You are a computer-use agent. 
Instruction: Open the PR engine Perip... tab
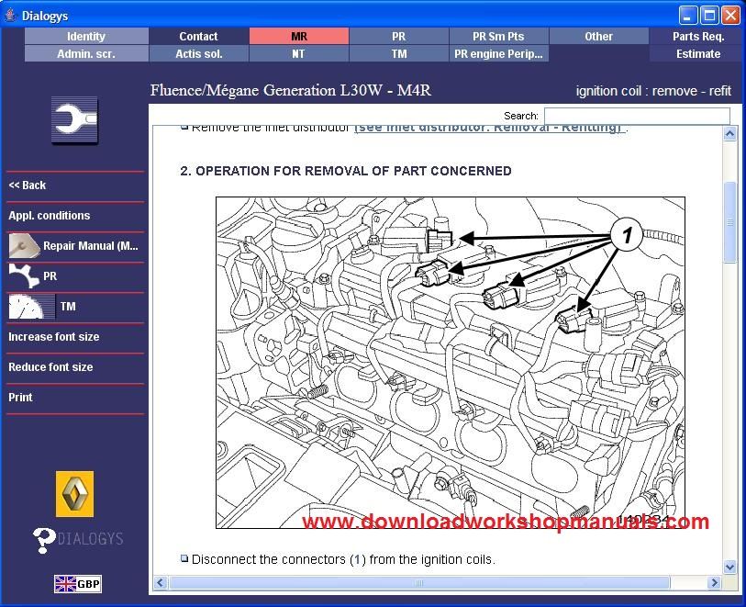[x=498, y=54]
